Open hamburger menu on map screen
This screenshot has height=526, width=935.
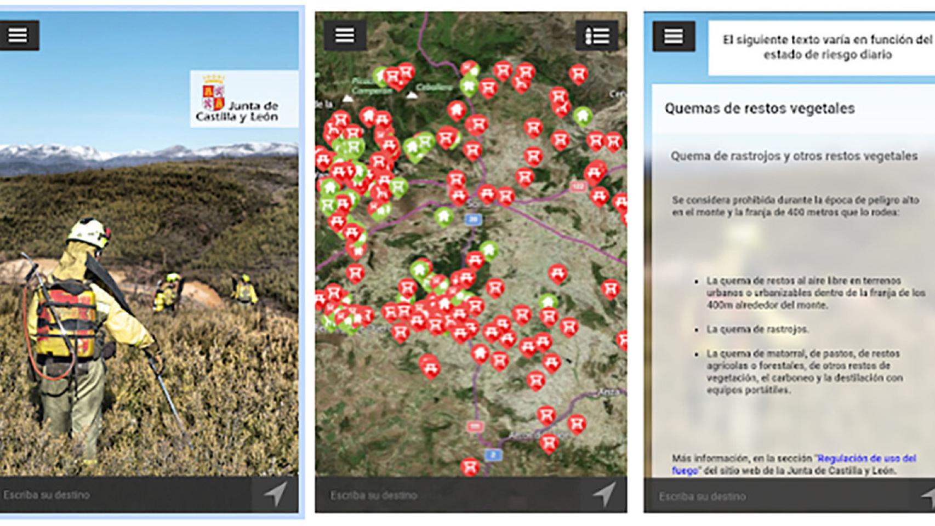pyautogui.click(x=345, y=36)
